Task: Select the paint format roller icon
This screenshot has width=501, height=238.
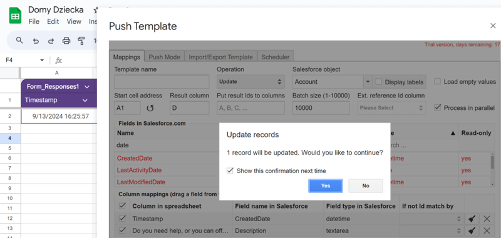Action: click(81, 41)
